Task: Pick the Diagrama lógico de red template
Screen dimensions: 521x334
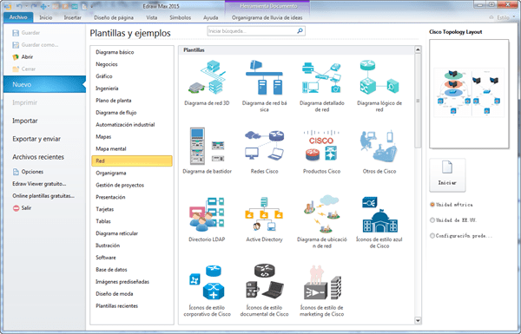Action: [x=379, y=86]
